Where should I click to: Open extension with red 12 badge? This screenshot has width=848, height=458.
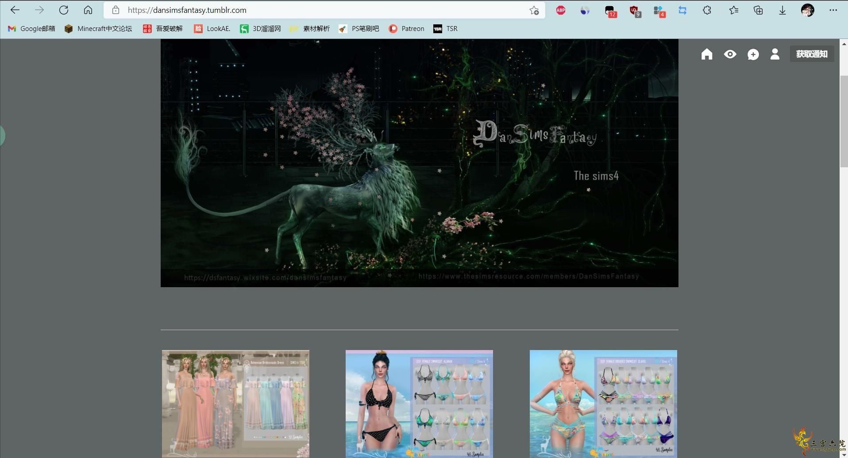click(610, 11)
